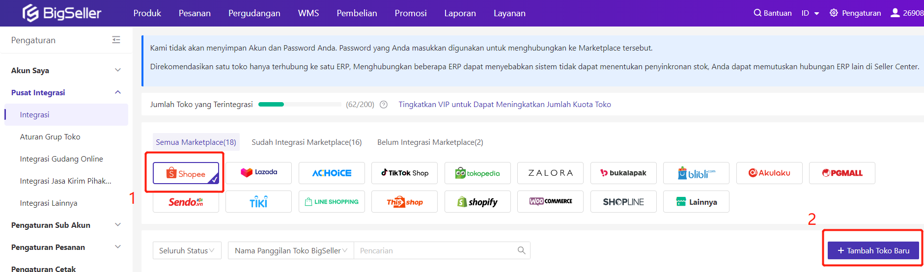Click the BigSeller logo
The height and width of the screenshot is (272, 924).
[x=62, y=13]
